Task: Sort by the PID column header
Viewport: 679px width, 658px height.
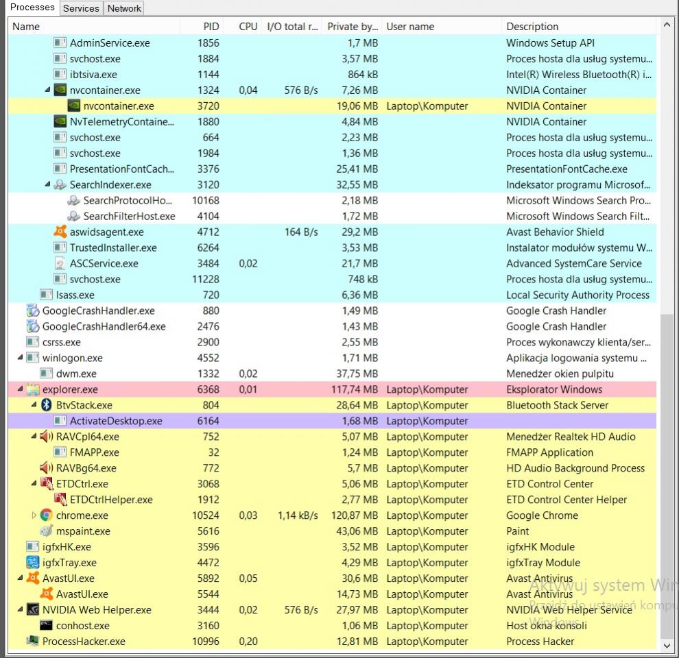Action: tap(211, 27)
